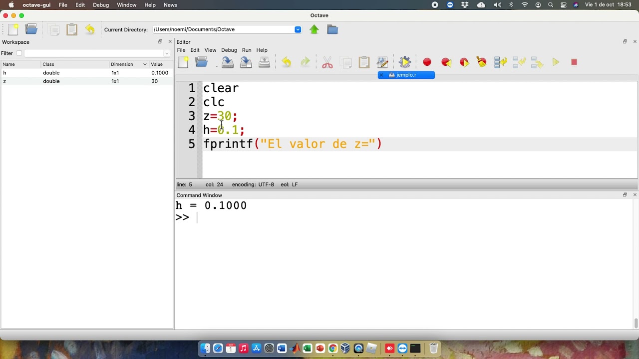Open Finder from the Dock
Image resolution: width=639 pixels, height=359 pixels.
[205, 349]
